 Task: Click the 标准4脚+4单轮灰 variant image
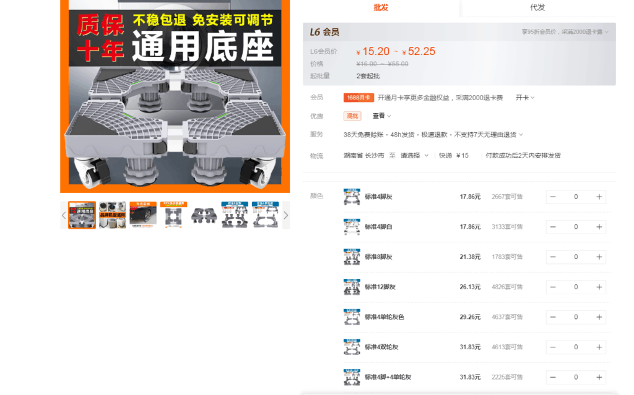click(352, 377)
